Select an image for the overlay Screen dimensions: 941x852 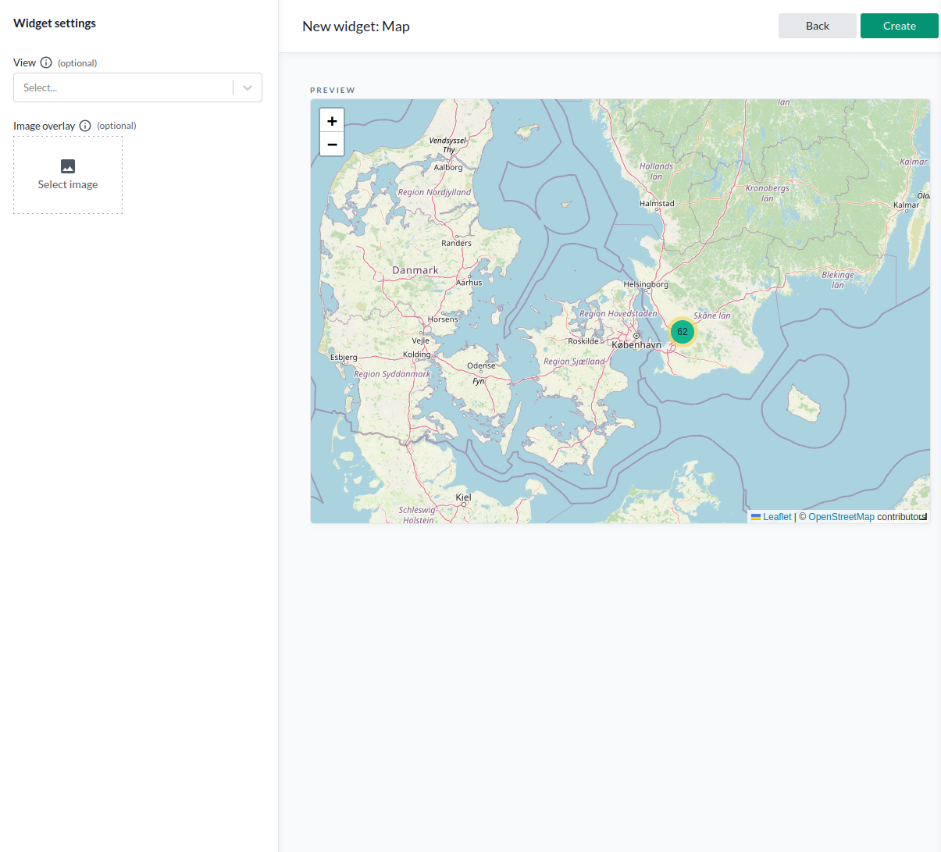pyautogui.click(x=67, y=174)
